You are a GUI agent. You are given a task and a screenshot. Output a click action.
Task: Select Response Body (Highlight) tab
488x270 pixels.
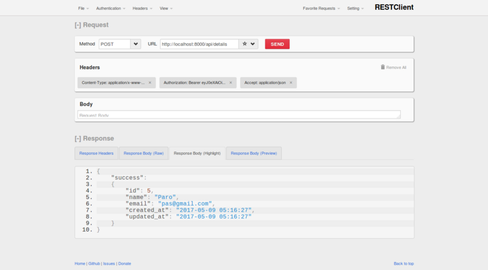pyautogui.click(x=197, y=154)
